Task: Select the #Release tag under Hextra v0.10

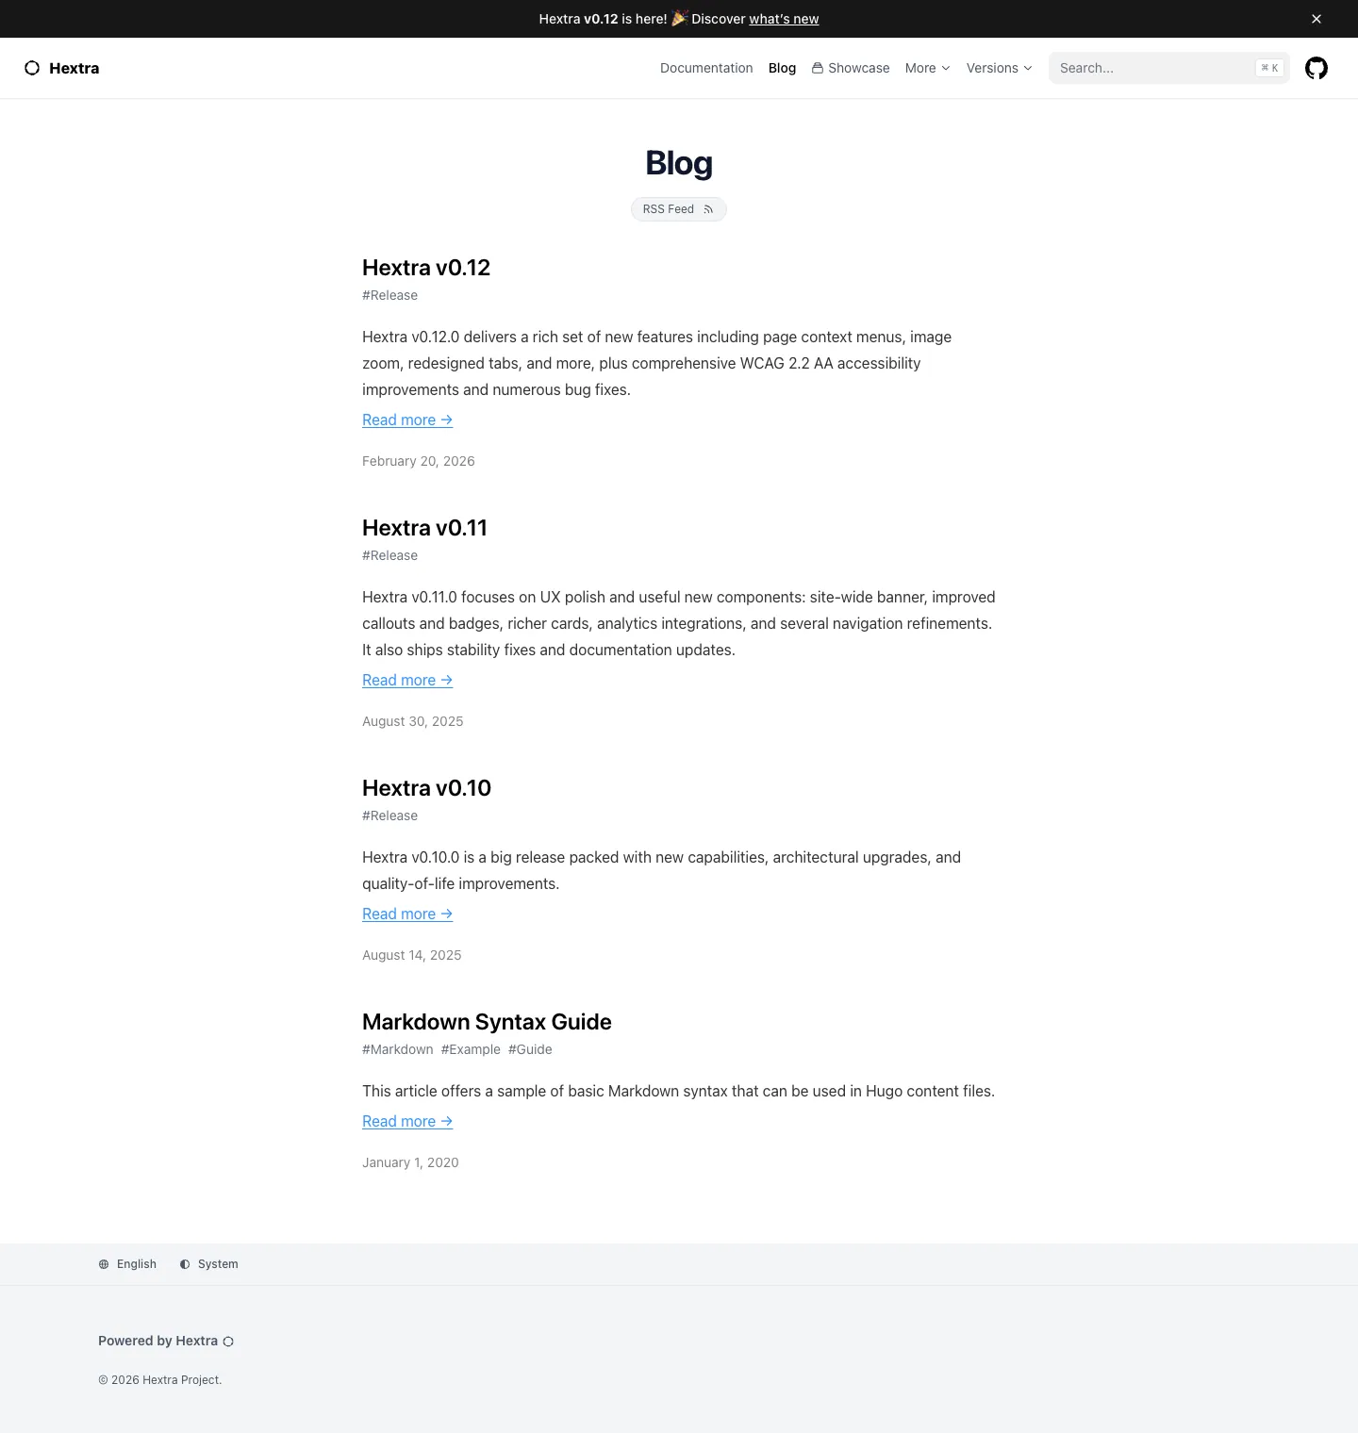Action: pos(389,815)
